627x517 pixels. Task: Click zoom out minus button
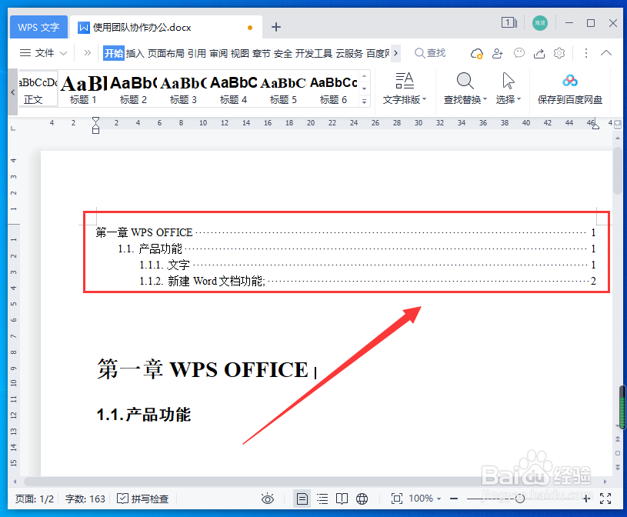pyautogui.click(x=453, y=499)
